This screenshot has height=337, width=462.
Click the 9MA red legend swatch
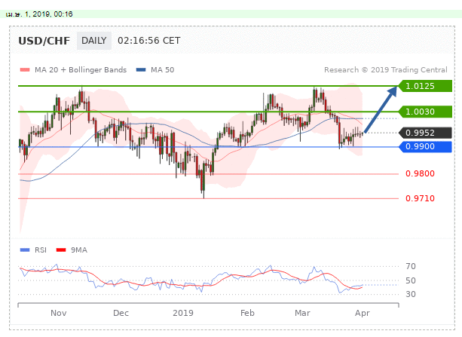61,250
